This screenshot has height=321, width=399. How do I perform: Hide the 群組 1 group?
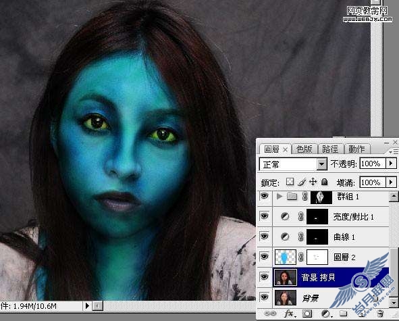tap(265, 196)
